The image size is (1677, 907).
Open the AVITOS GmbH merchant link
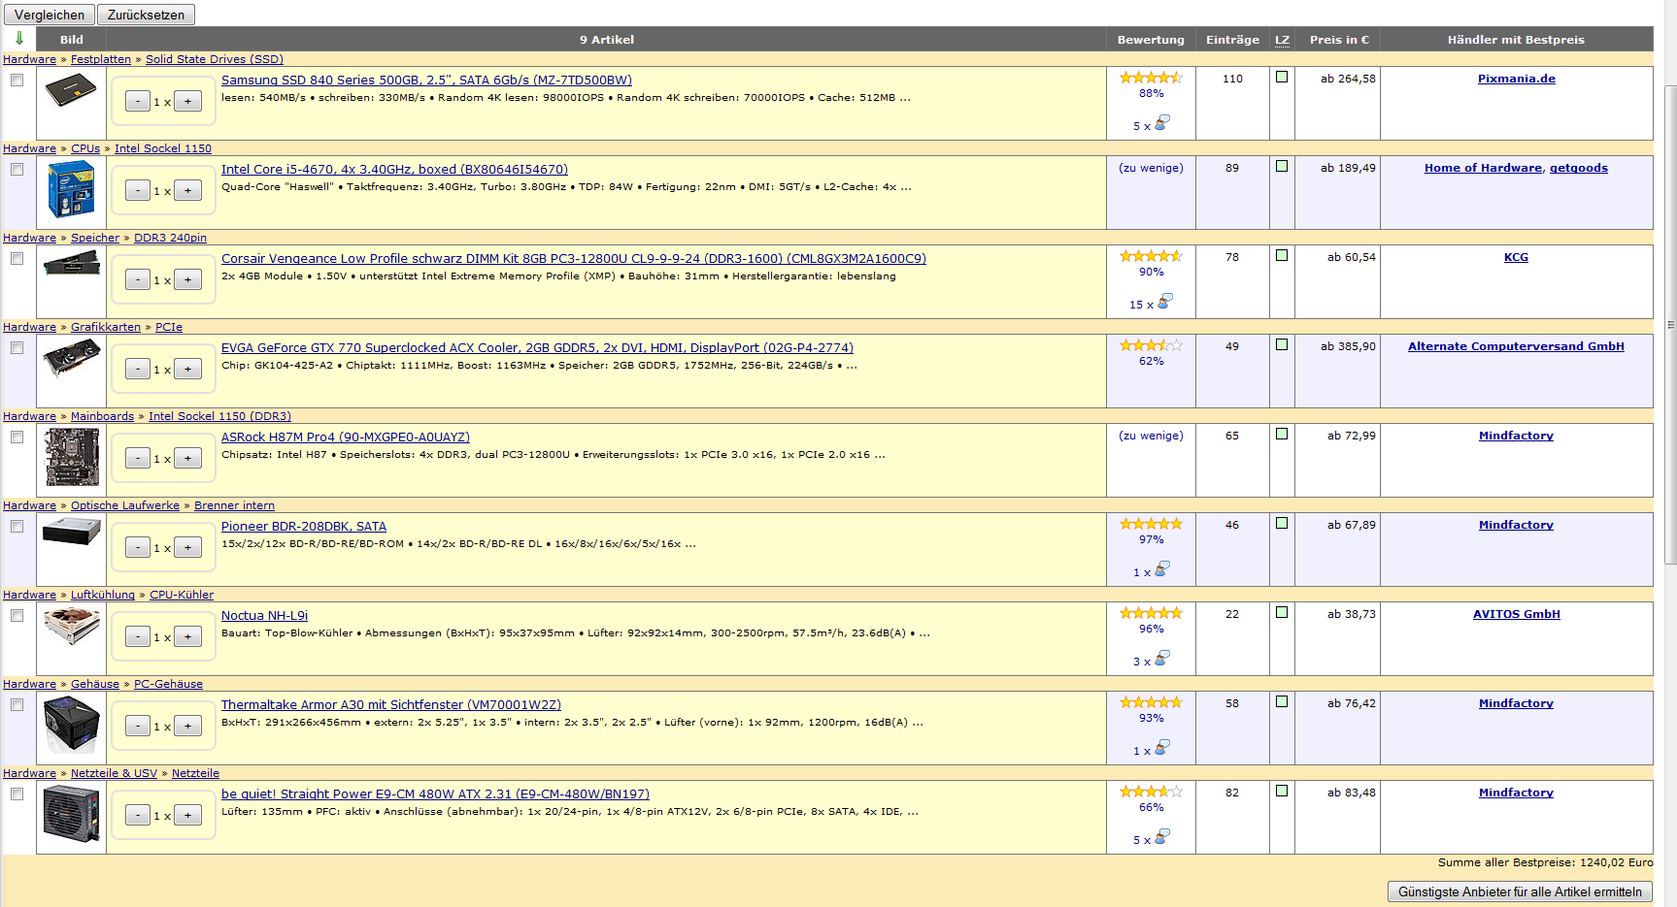(x=1516, y=614)
